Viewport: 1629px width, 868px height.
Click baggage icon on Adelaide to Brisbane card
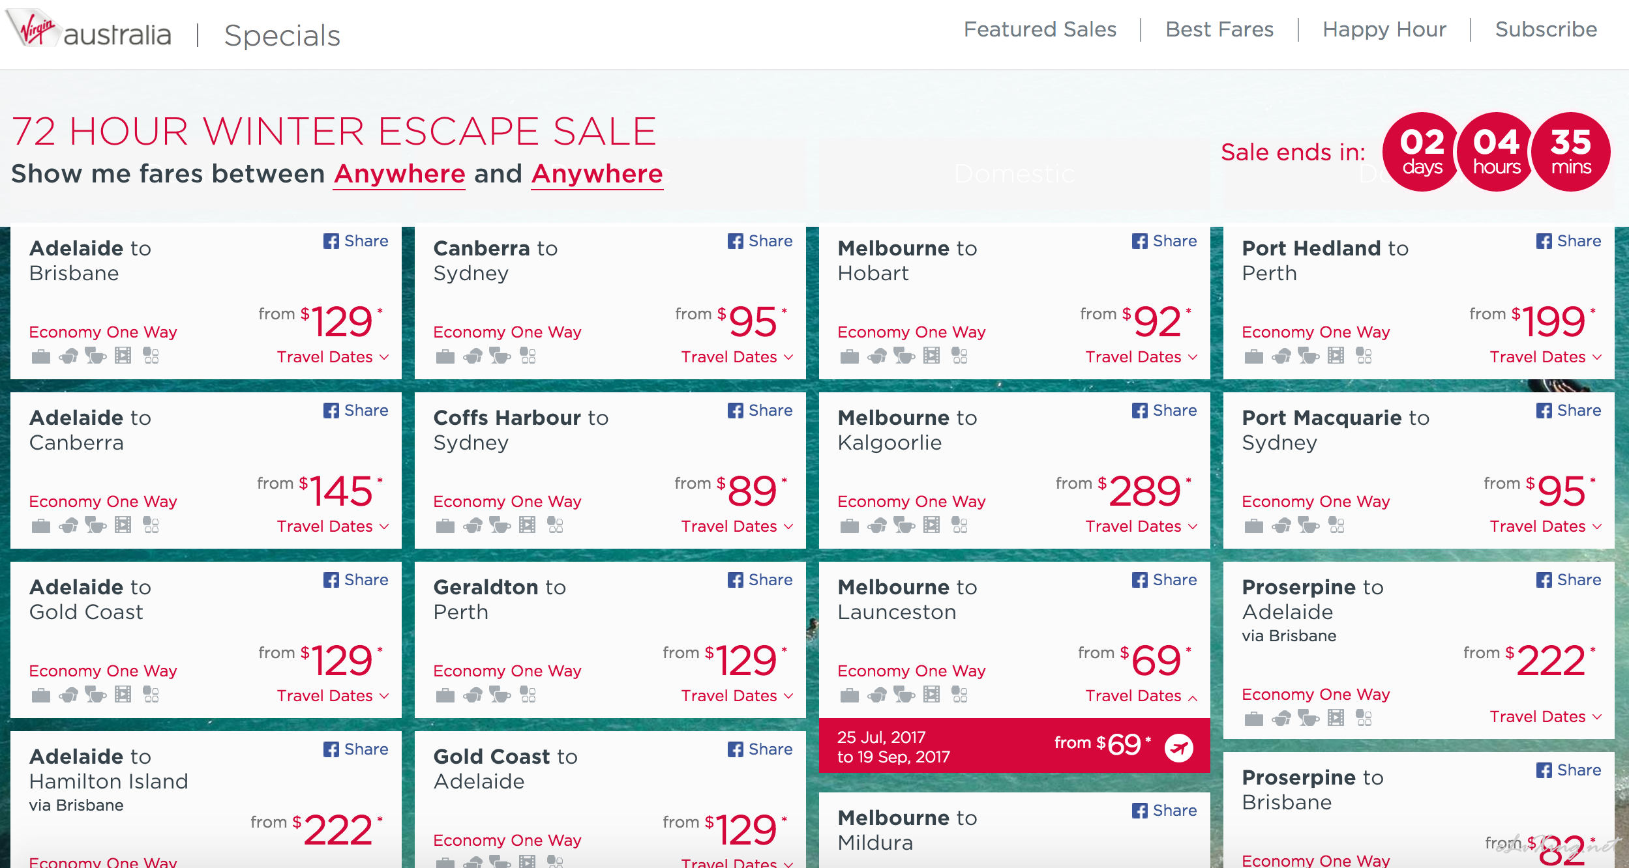click(x=41, y=356)
